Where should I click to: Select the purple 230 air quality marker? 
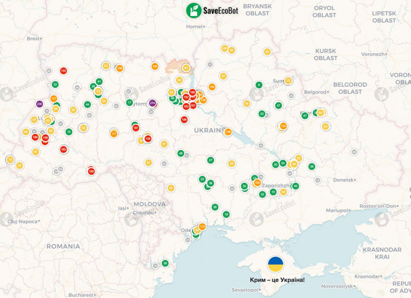point(39,104)
